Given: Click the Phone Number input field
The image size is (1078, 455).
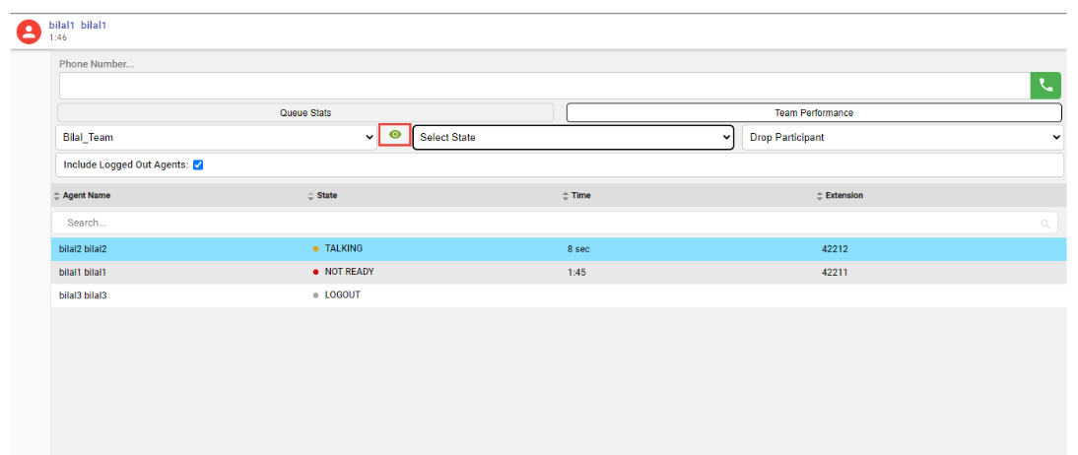Looking at the screenshot, I should (544, 86).
